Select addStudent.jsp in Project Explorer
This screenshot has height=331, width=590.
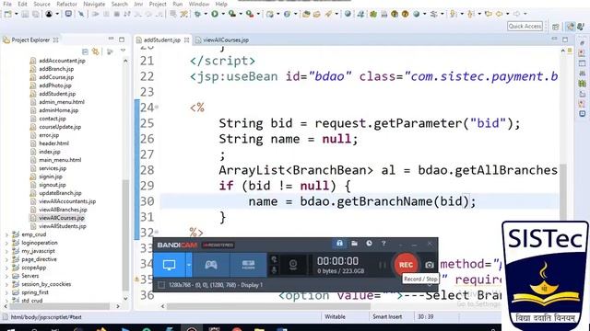coord(57,94)
